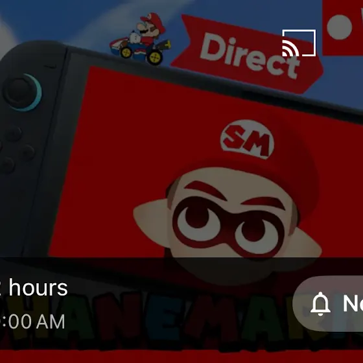This screenshot has height=363, width=363.
Task: Tap the bell icon for notifications
Action: pyautogui.click(x=320, y=304)
